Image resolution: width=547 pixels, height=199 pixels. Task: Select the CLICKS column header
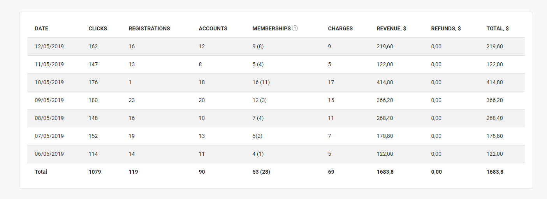[98, 28]
